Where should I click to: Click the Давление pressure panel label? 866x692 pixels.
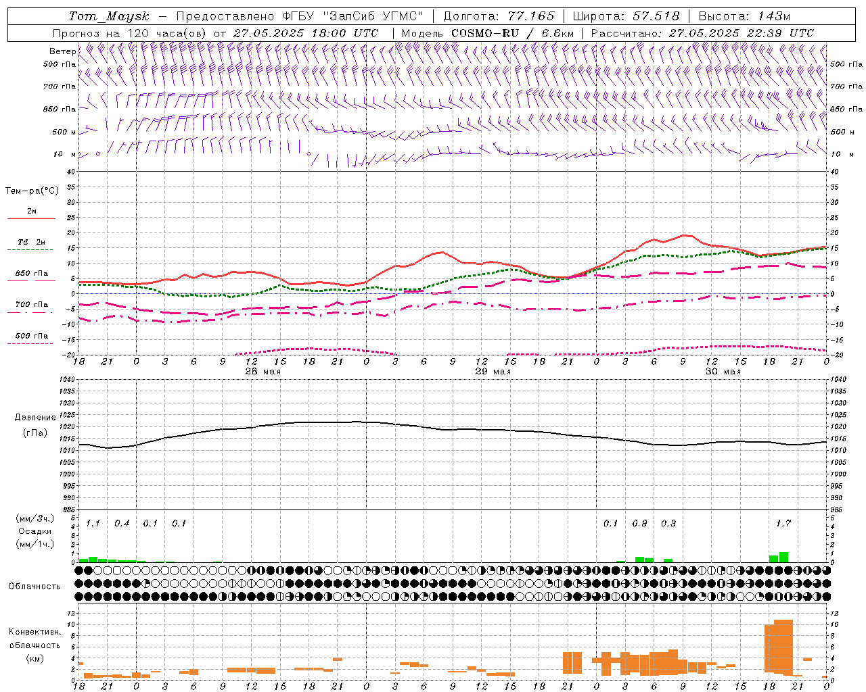pos(35,418)
